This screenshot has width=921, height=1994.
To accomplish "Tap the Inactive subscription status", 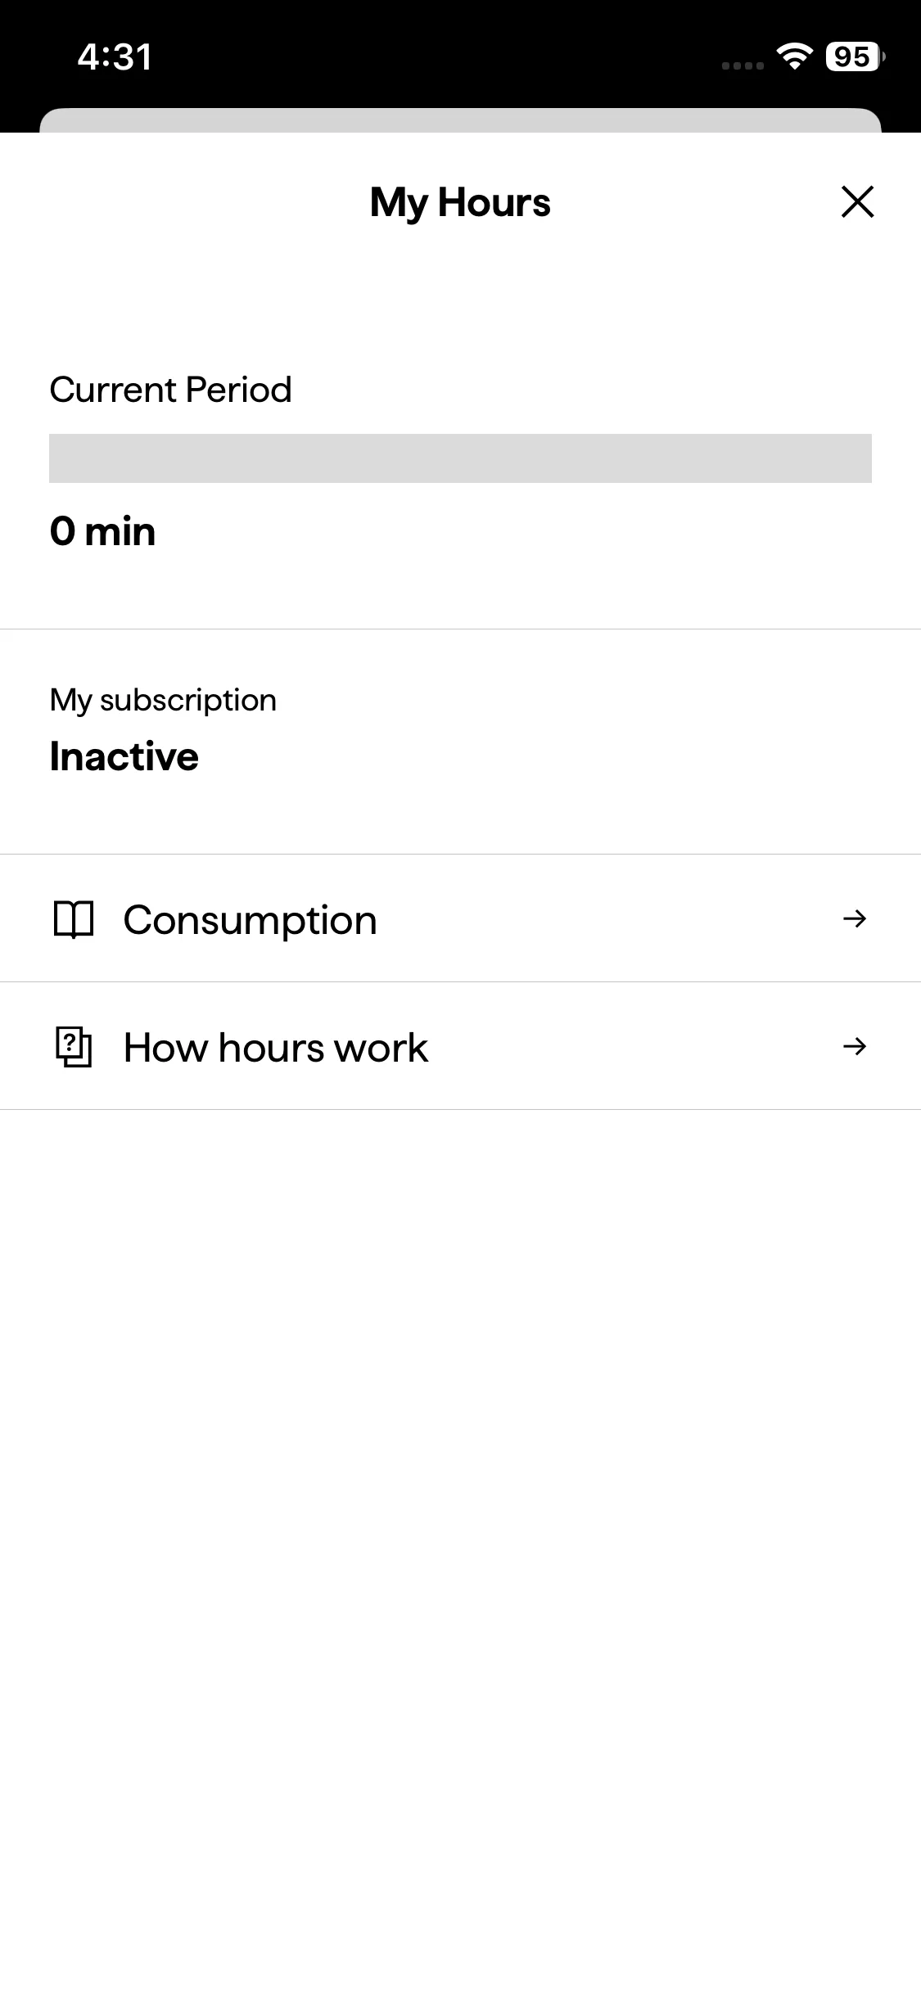I will (124, 756).
